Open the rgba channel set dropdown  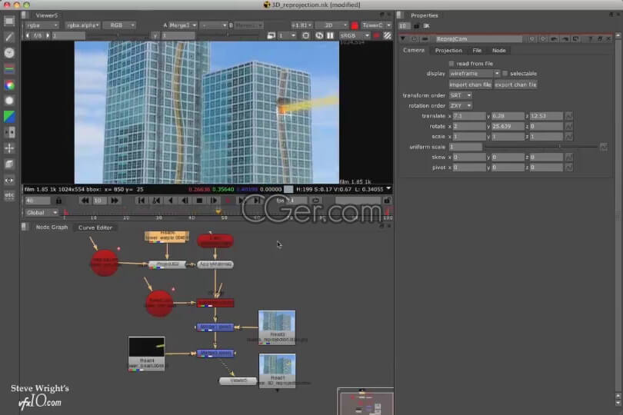coord(42,25)
